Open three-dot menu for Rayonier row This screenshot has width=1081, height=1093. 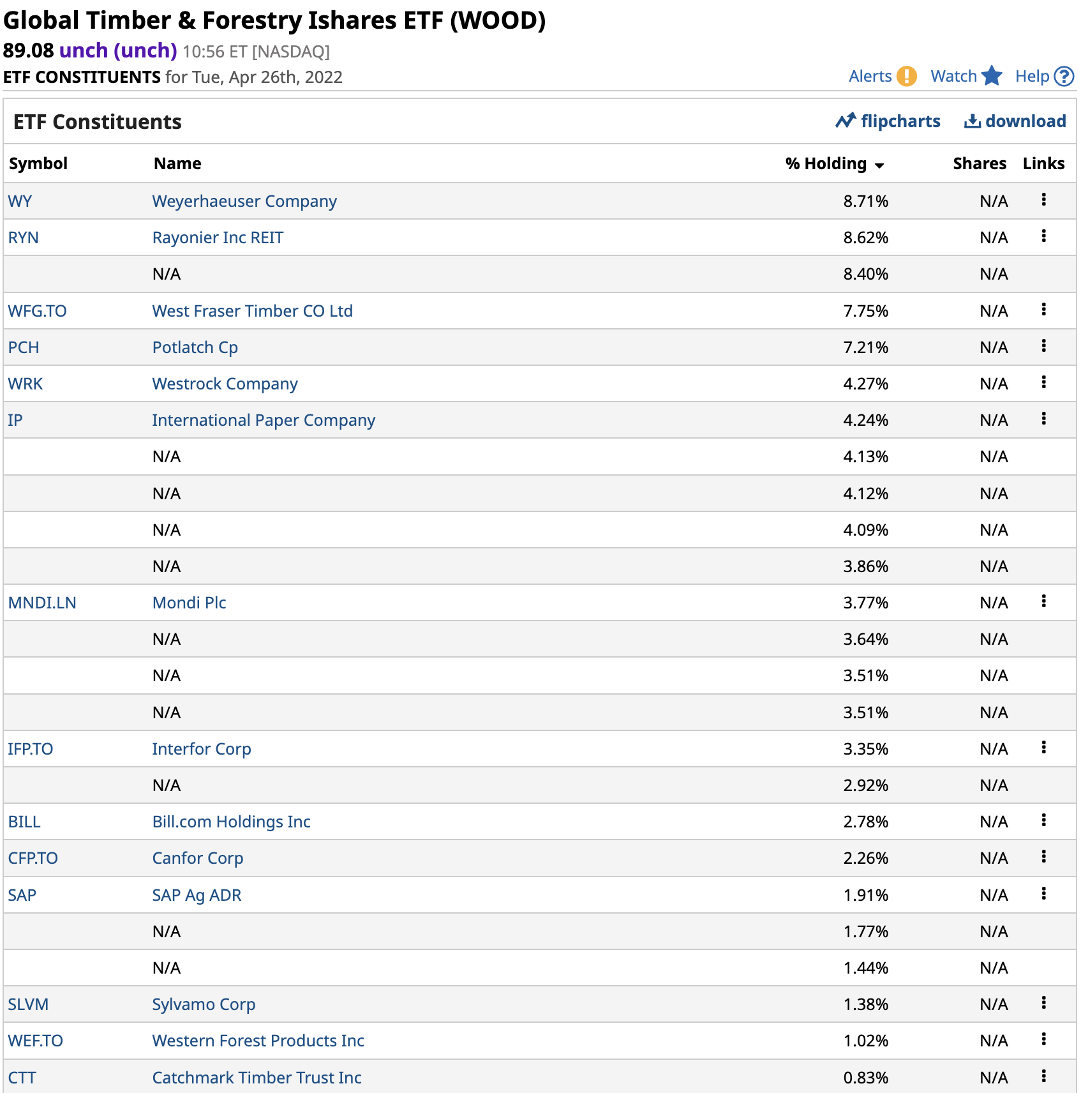coord(1043,236)
